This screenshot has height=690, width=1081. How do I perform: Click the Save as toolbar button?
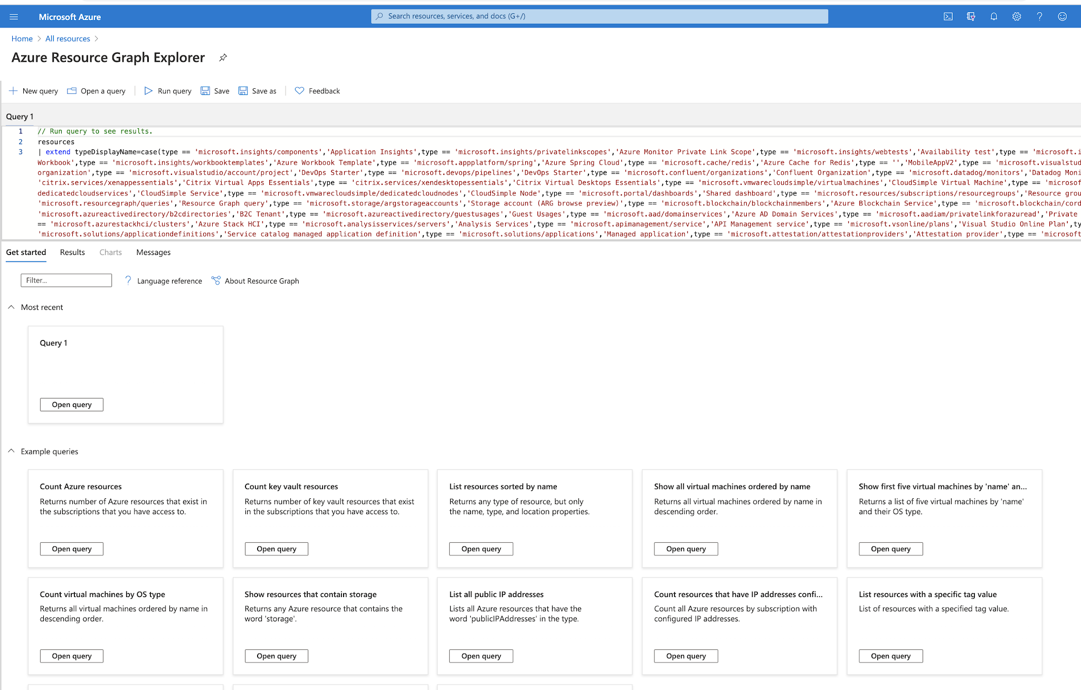tap(257, 91)
